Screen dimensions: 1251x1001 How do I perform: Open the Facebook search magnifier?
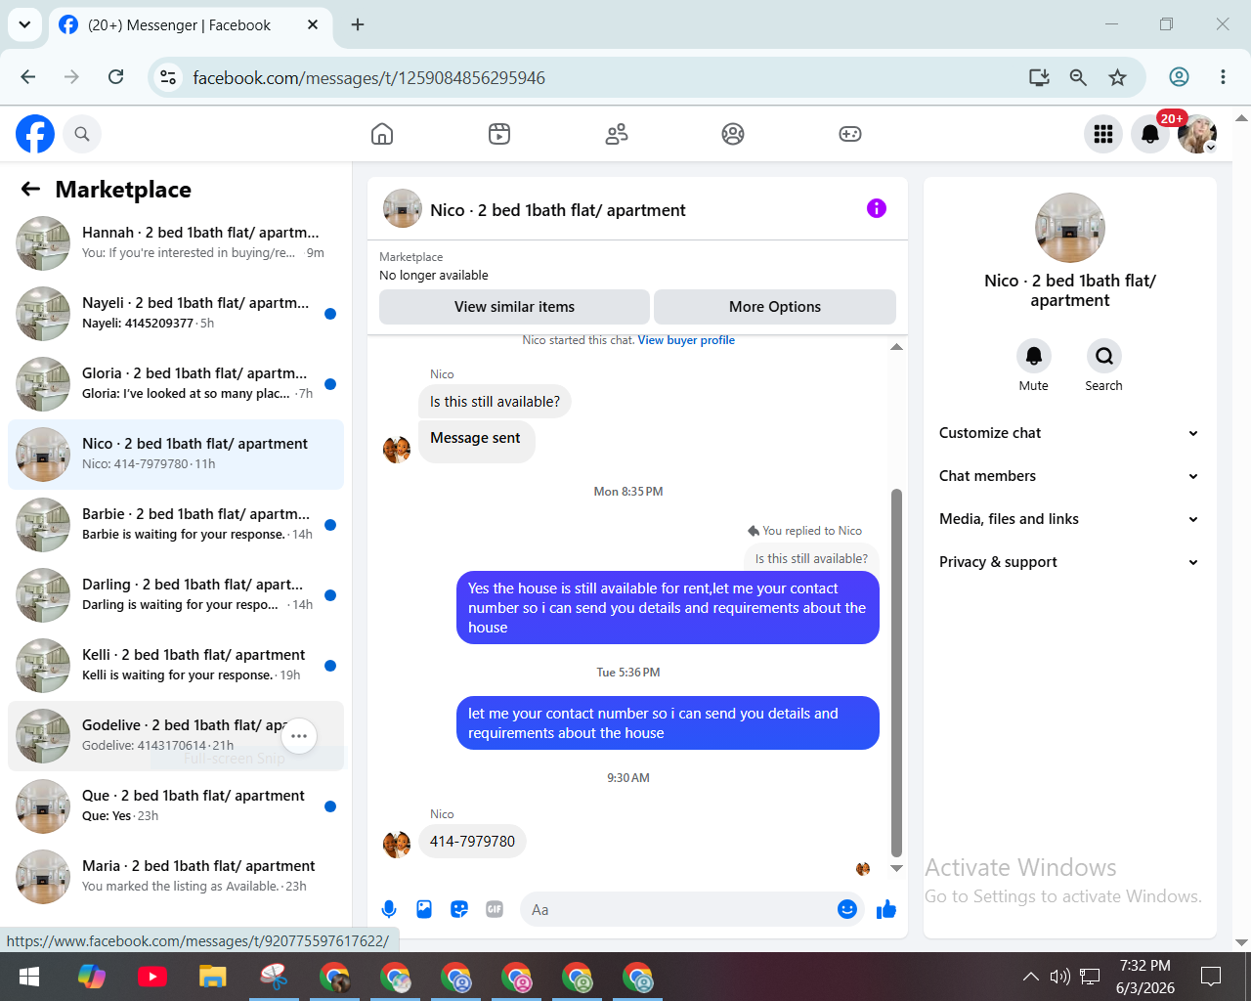(x=82, y=134)
